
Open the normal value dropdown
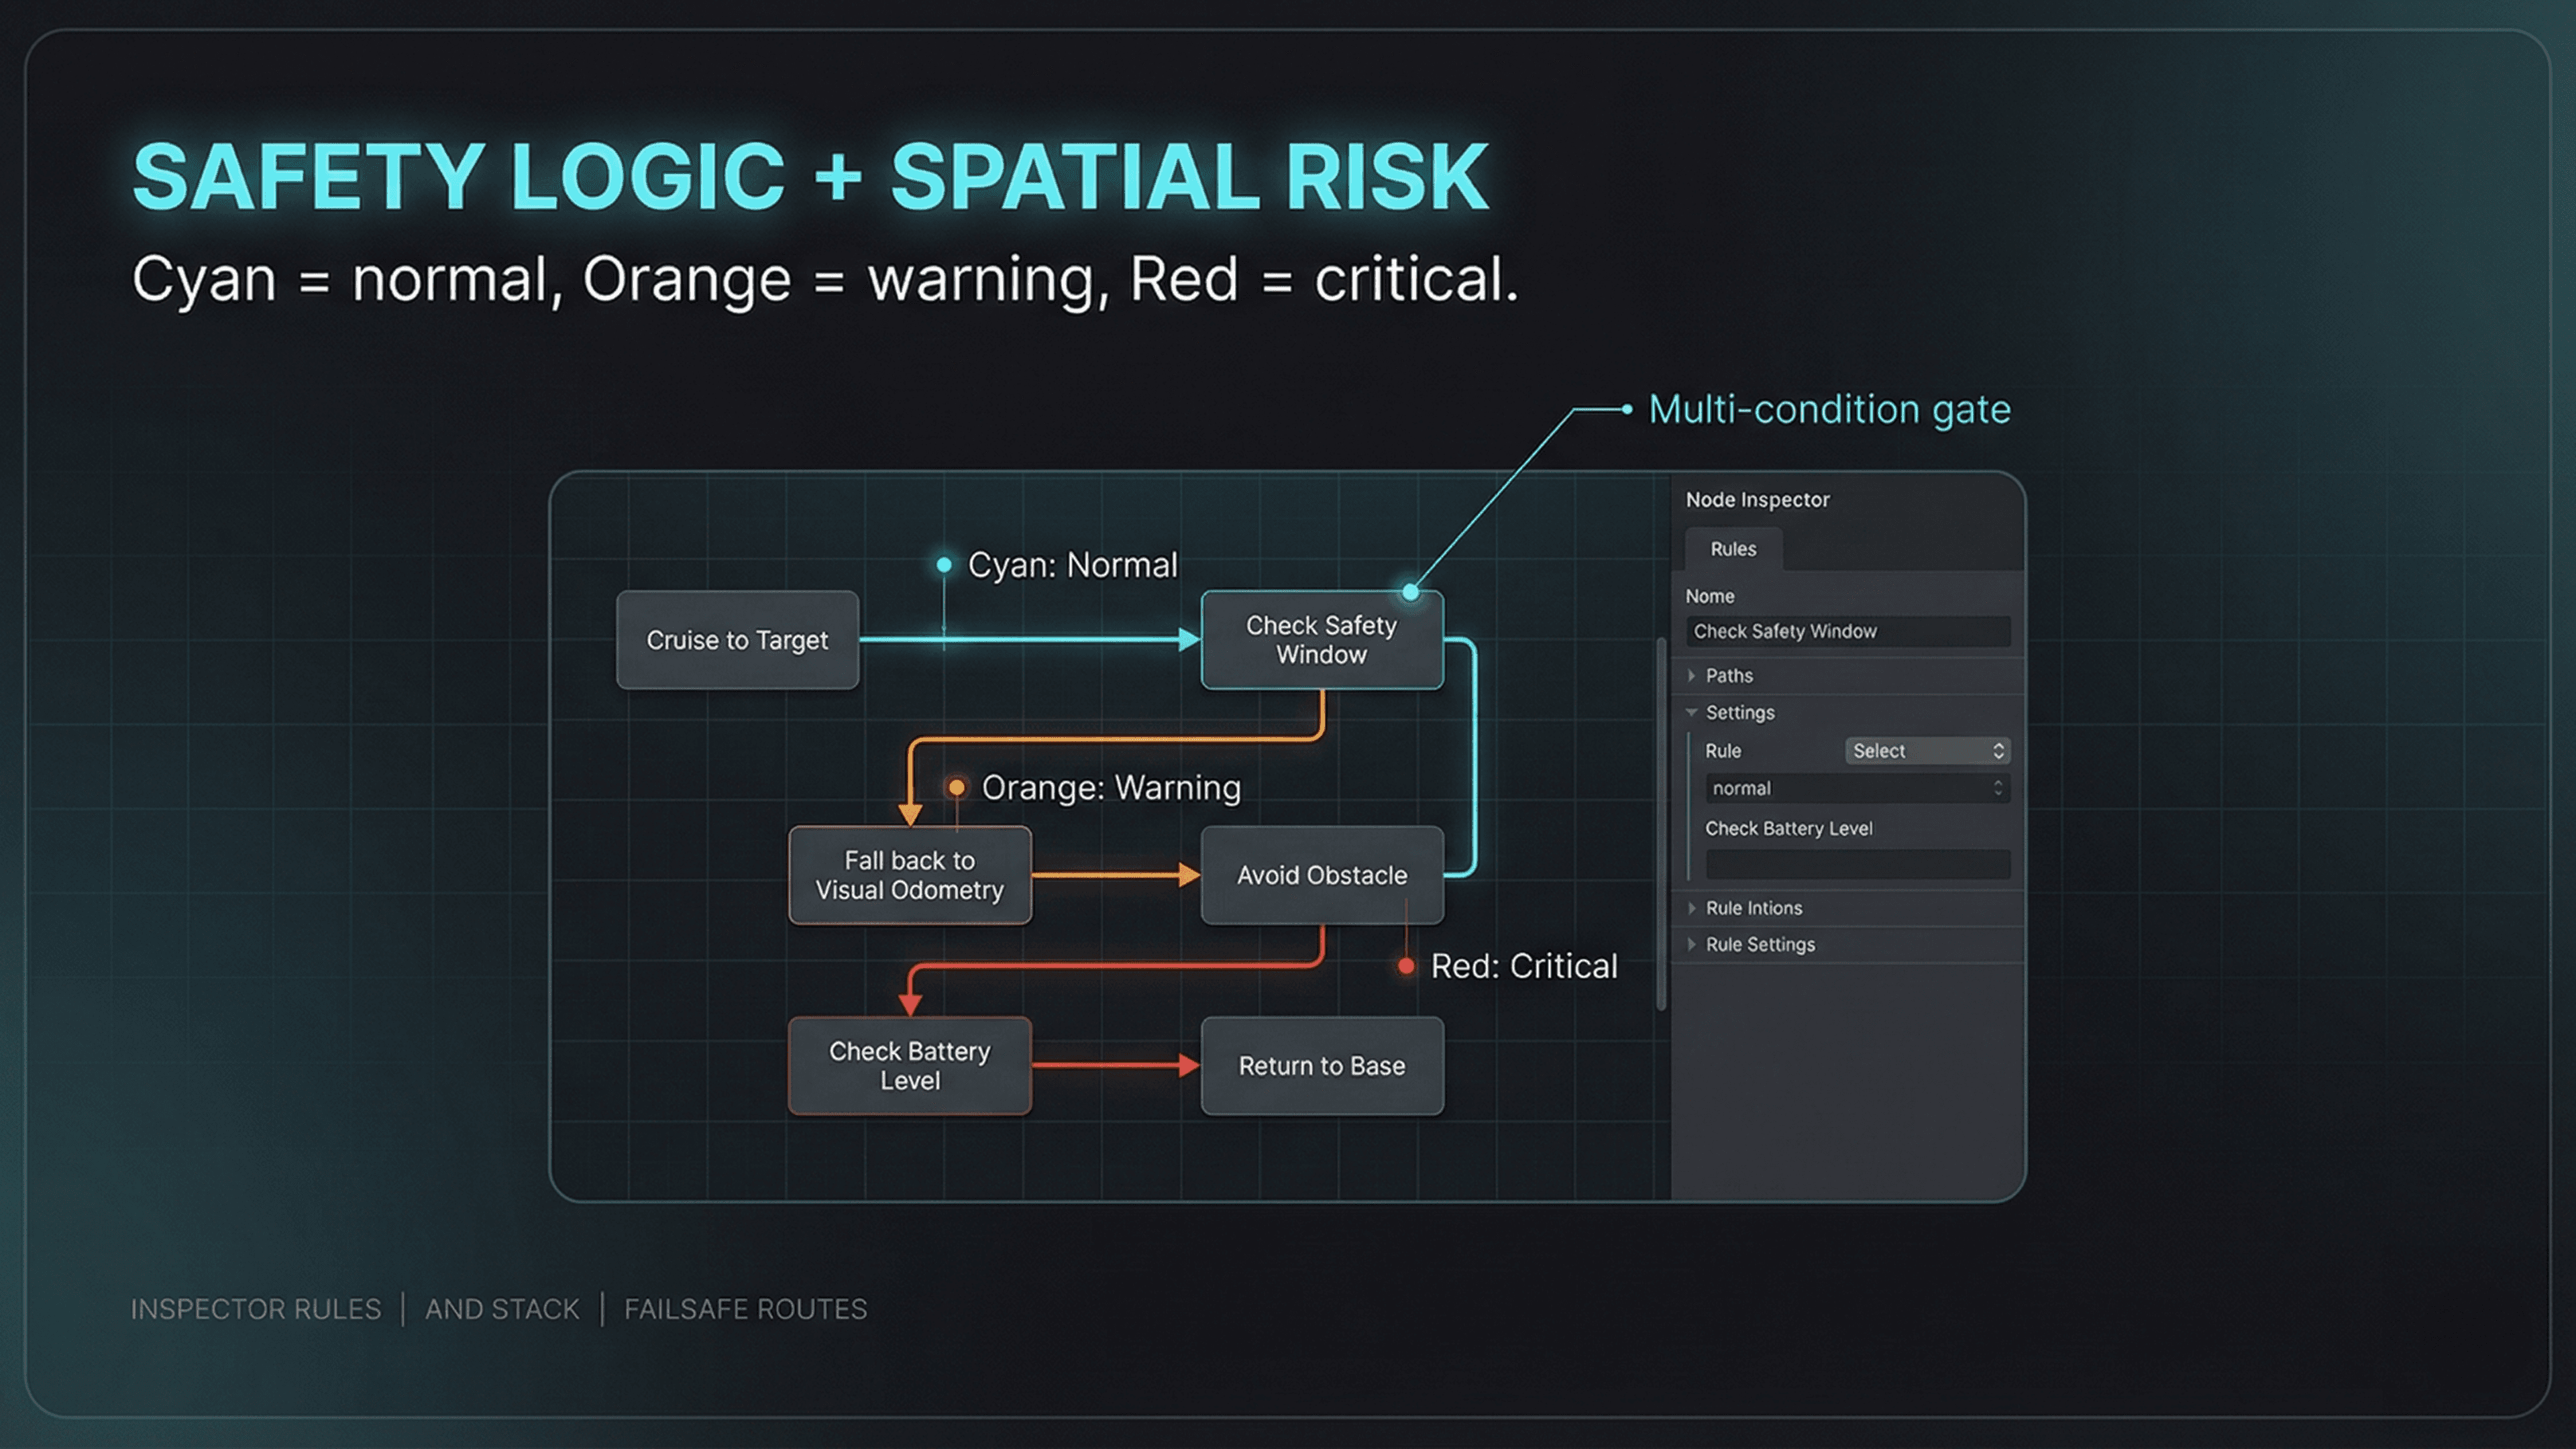[x=1856, y=789]
